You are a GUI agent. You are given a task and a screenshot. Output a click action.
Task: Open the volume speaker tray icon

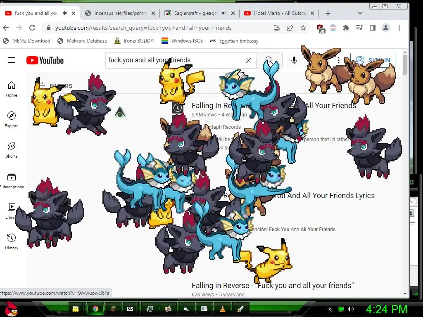coord(351,309)
